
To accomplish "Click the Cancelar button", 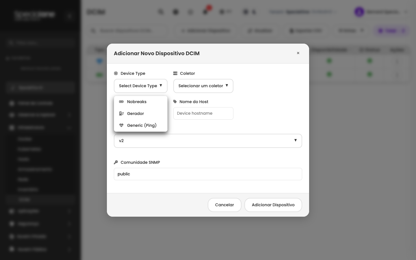I will [224, 205].
